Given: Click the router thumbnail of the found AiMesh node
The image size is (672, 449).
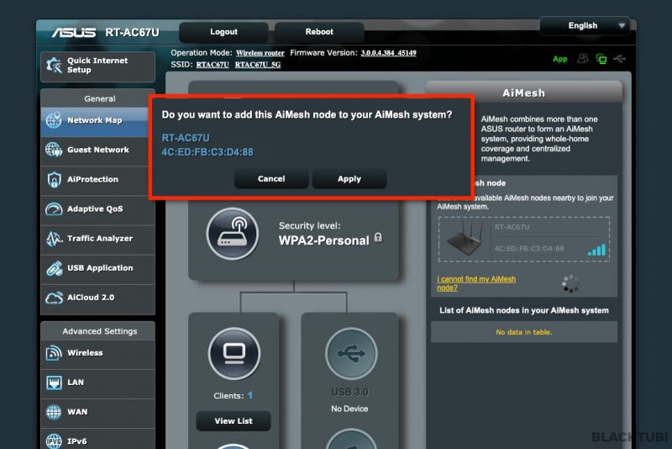Looking at the screenshot, I should click(x=465, y=239).
